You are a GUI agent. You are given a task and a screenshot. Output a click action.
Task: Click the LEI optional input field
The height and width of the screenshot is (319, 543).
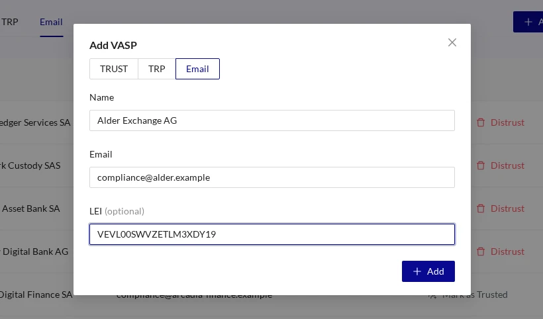pos(272,234)
